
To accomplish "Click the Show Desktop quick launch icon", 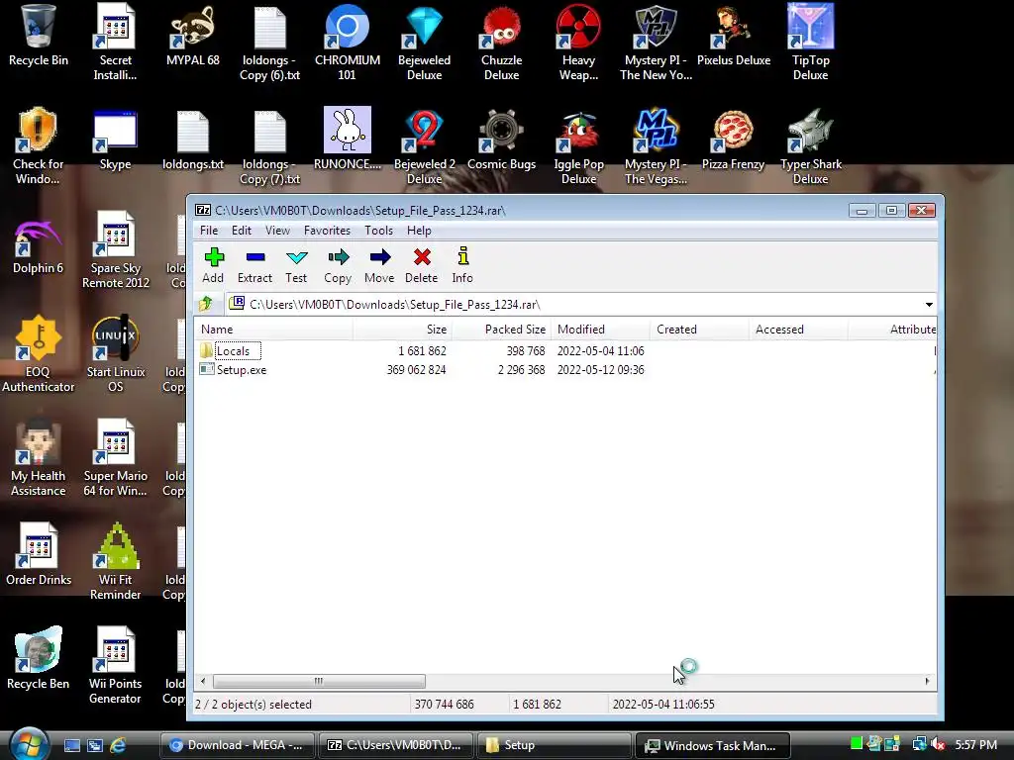I will [71, 745].
